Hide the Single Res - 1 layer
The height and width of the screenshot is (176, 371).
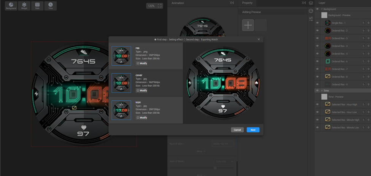coord(317,23)
